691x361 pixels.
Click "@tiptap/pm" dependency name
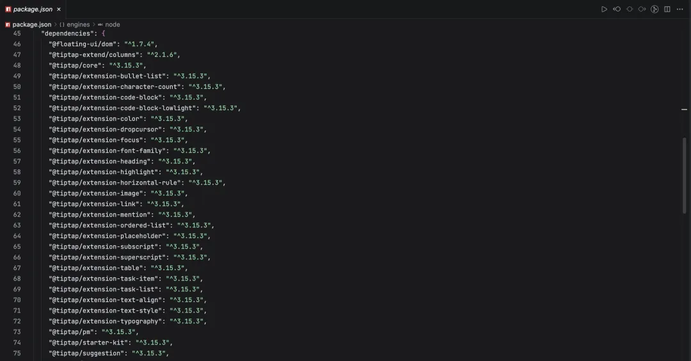click(x=72, y=332)
